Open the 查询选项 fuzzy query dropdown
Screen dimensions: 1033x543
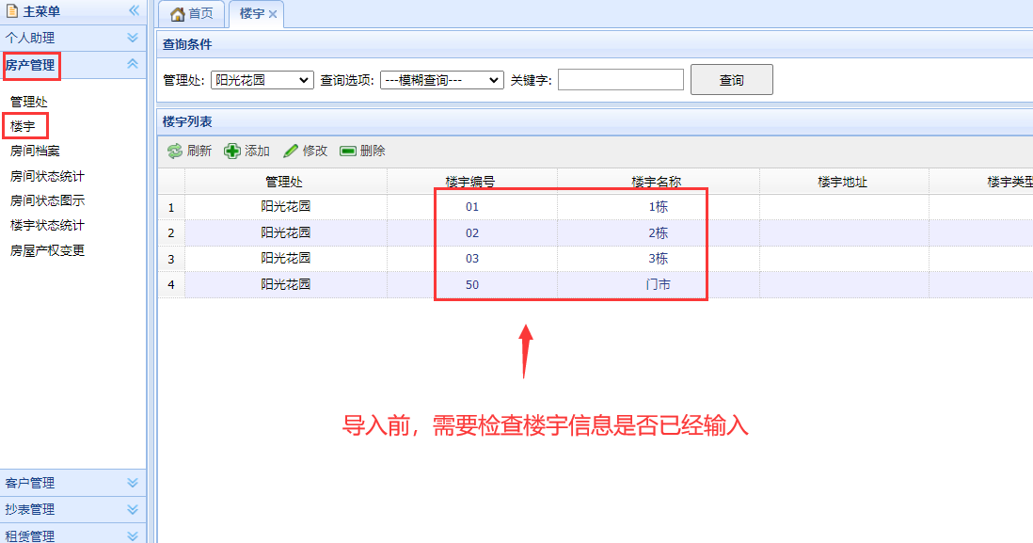click(x=442, y=80)
